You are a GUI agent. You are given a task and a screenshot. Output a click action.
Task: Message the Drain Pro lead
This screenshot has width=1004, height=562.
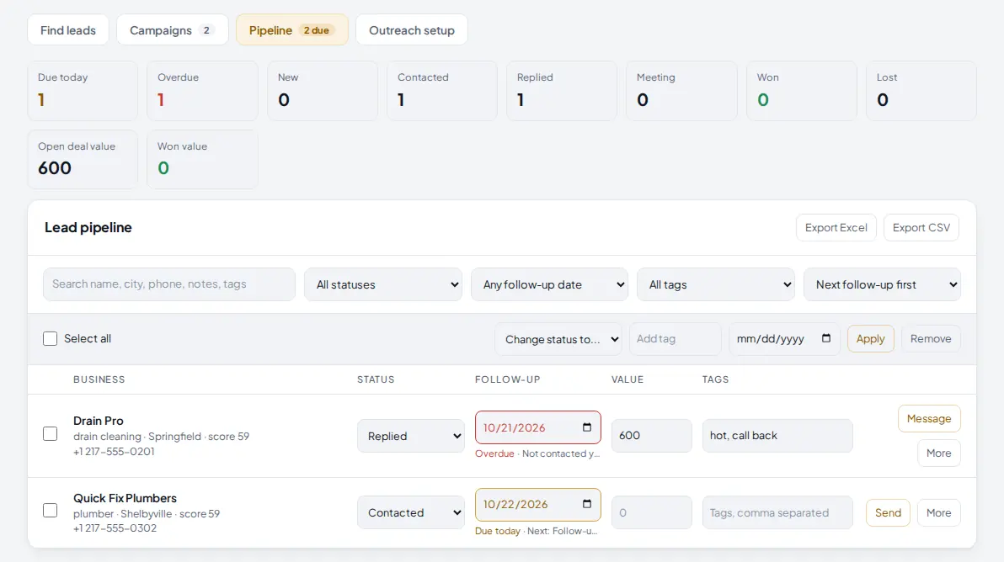(929, 419)
